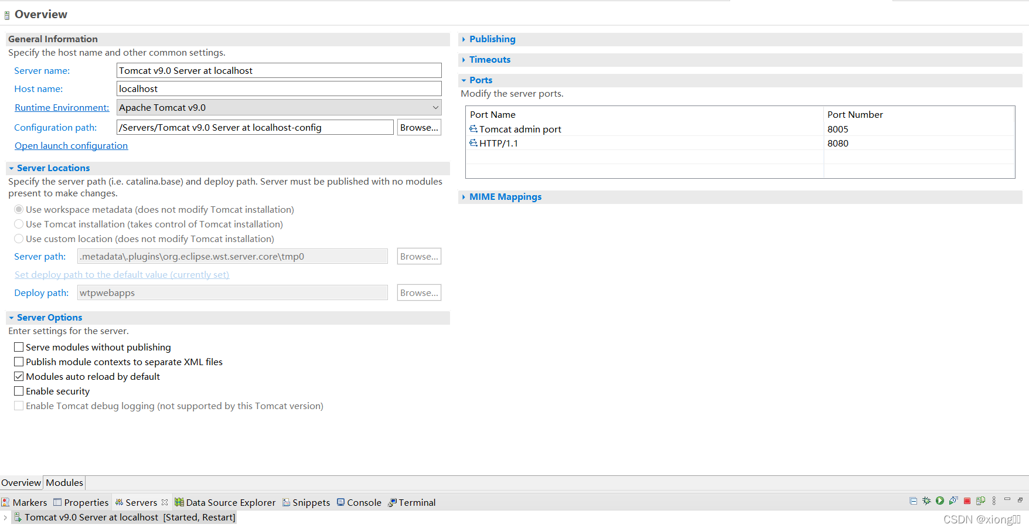
Task: Click the Tomcat server icon in Servers list
Action: point(18,517)
